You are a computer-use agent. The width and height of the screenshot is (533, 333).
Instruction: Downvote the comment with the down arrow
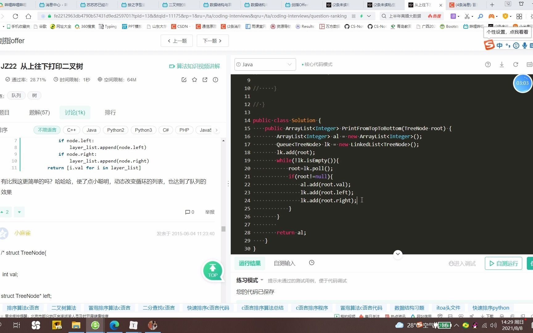pos(19,212)
